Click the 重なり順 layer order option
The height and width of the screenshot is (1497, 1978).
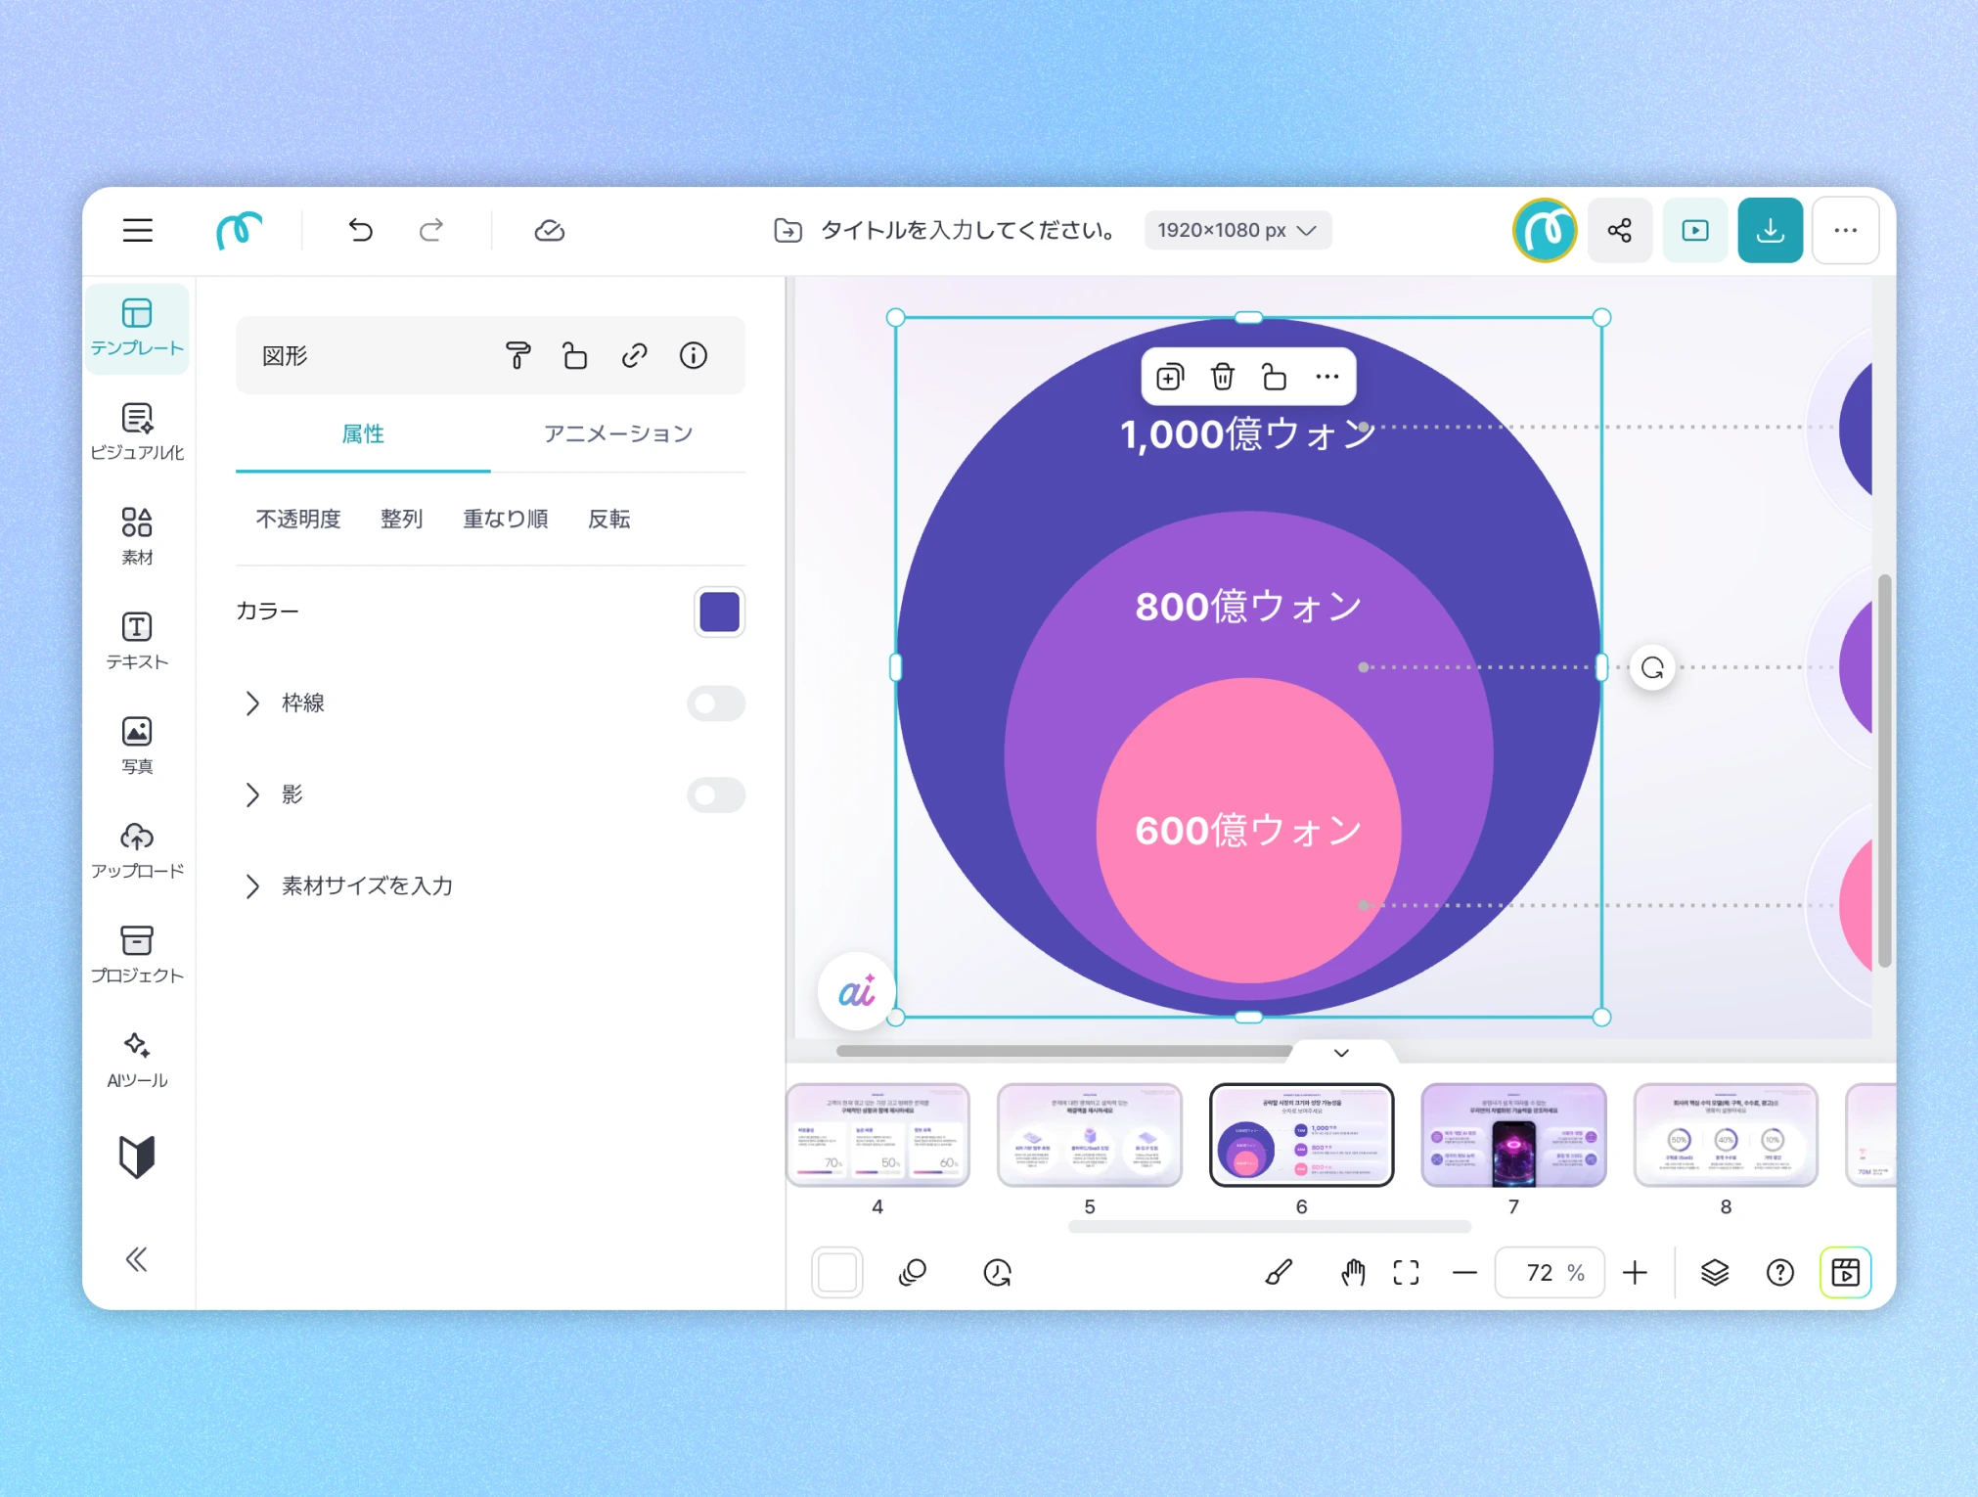click(x=505, y=519)
